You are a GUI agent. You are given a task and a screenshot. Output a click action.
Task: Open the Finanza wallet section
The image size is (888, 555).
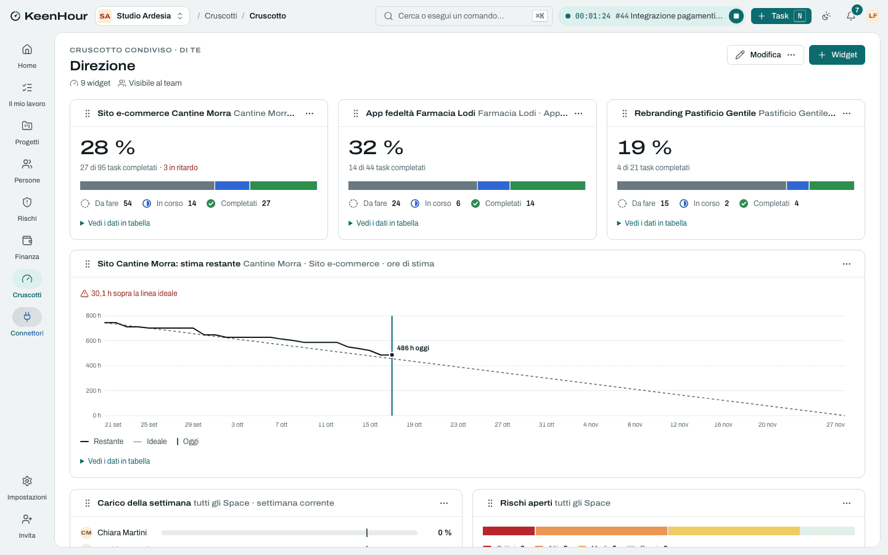pos(27,247)
